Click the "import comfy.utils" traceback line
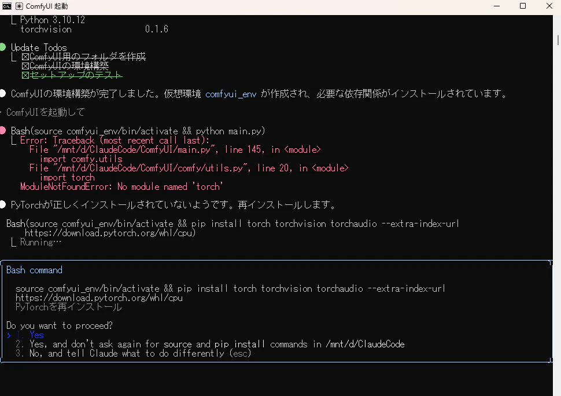The height and width of the screenshot is (396, 561). [81, 159]
